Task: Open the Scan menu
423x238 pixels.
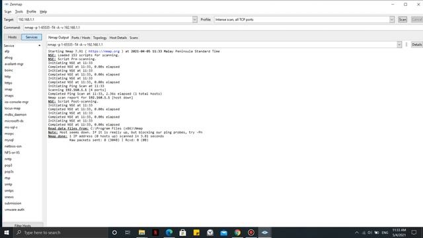Action: (x=7, y=12)
